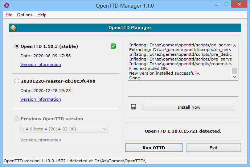
Task: Open the 1.4.0-beta 4 version dropdown
Action: click(x=64, y=129)
